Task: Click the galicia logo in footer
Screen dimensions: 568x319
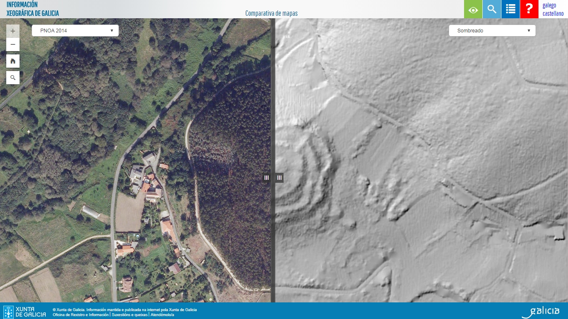Action: 541,312
